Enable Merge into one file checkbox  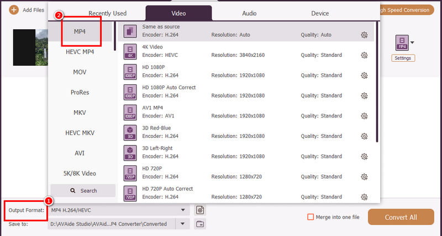311,217
